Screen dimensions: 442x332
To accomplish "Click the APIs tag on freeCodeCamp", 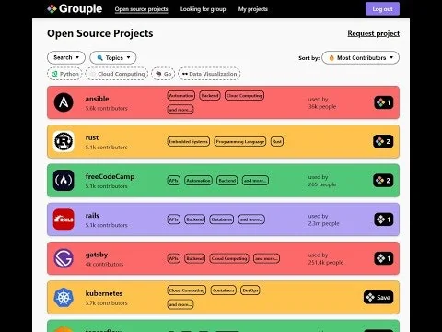I will click(x=174, y=181).
